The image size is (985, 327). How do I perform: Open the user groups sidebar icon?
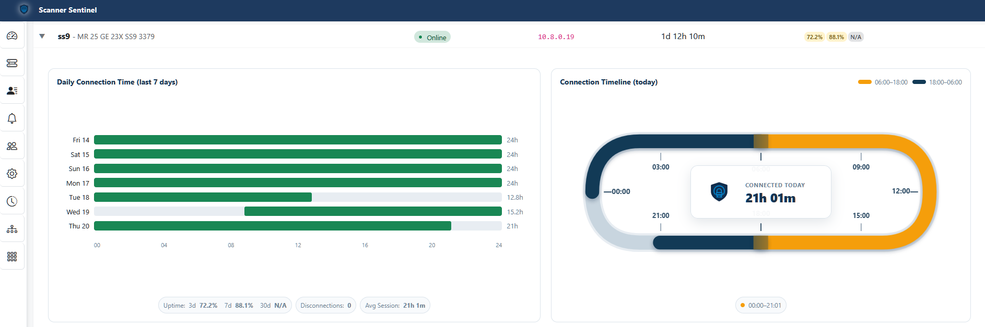12,146
